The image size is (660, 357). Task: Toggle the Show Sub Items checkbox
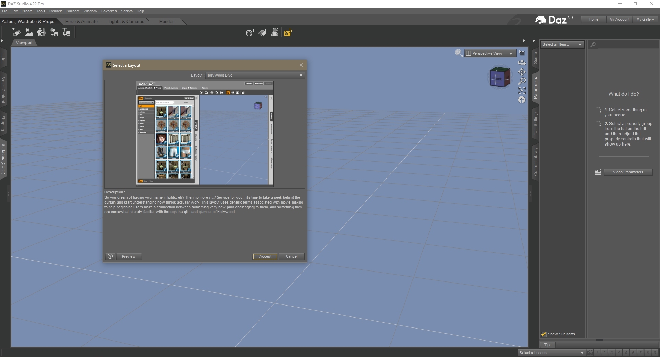point(544,334)
